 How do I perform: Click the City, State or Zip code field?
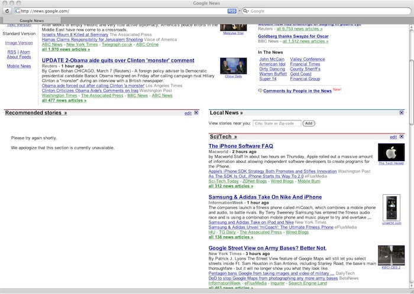pyautogui.click(x=277, y=123)
